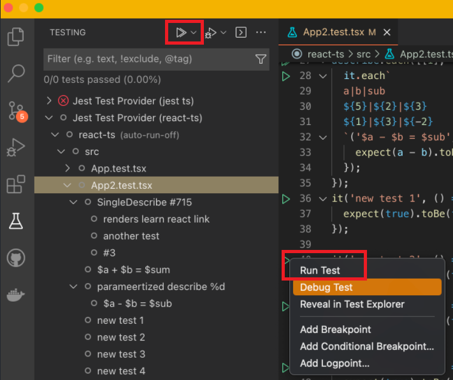Switch to App2.test.tsx editor tab
Image resolution: width=453 pixels, height=380 pixels.
click(339, 32)
